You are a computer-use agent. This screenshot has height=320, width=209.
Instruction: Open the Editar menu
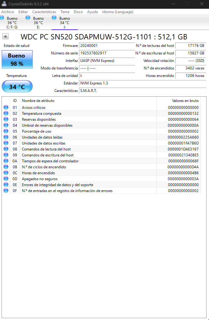click(x=23, y=12)
